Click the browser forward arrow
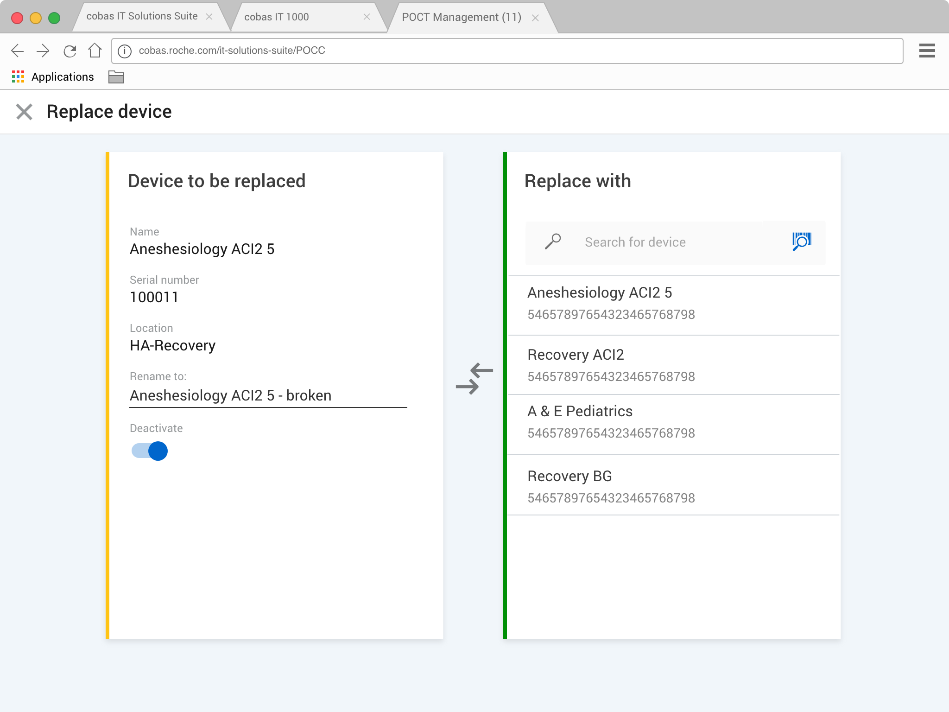The image size is (949, 712). point(43,51)
